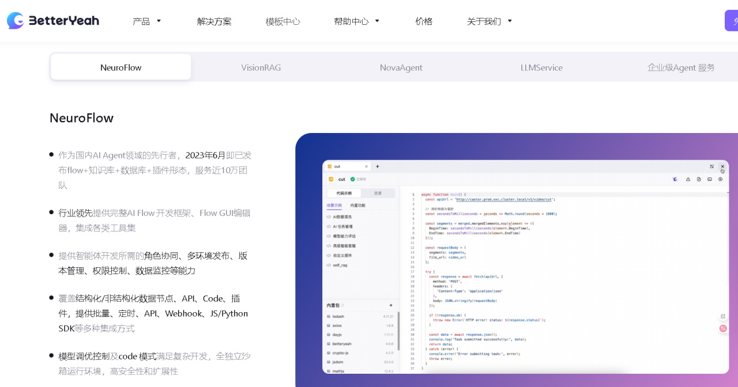Select the jsdom package row

tap(360, 362)
